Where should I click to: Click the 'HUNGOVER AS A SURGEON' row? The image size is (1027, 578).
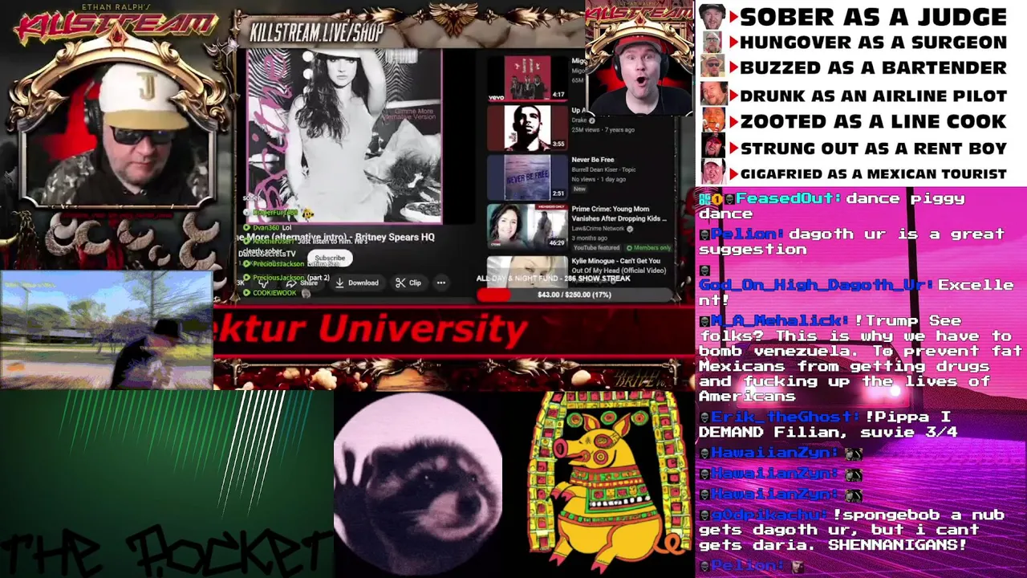(855, 43)
